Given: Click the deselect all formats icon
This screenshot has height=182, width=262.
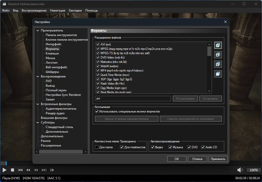Looking at the screenshot, I should pos(218,74).
